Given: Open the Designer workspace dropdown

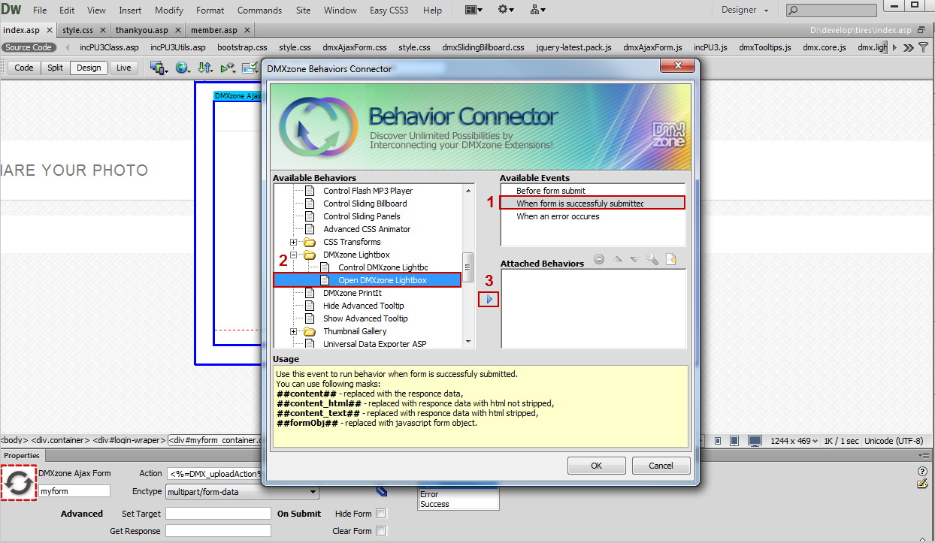Looking at the screenshot, I should (x=745, y=10).
